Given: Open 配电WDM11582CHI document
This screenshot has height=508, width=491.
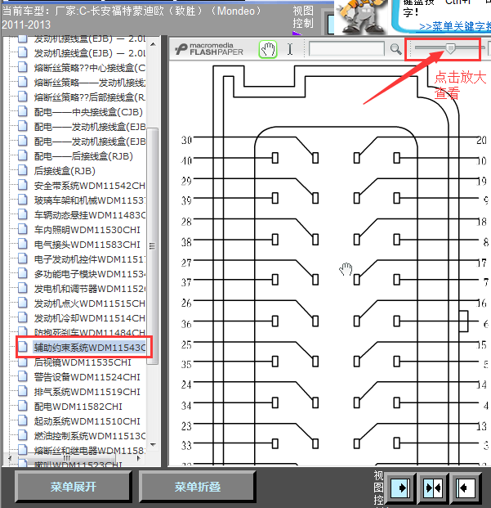Looking at the screenshot, I should point(78,407).
